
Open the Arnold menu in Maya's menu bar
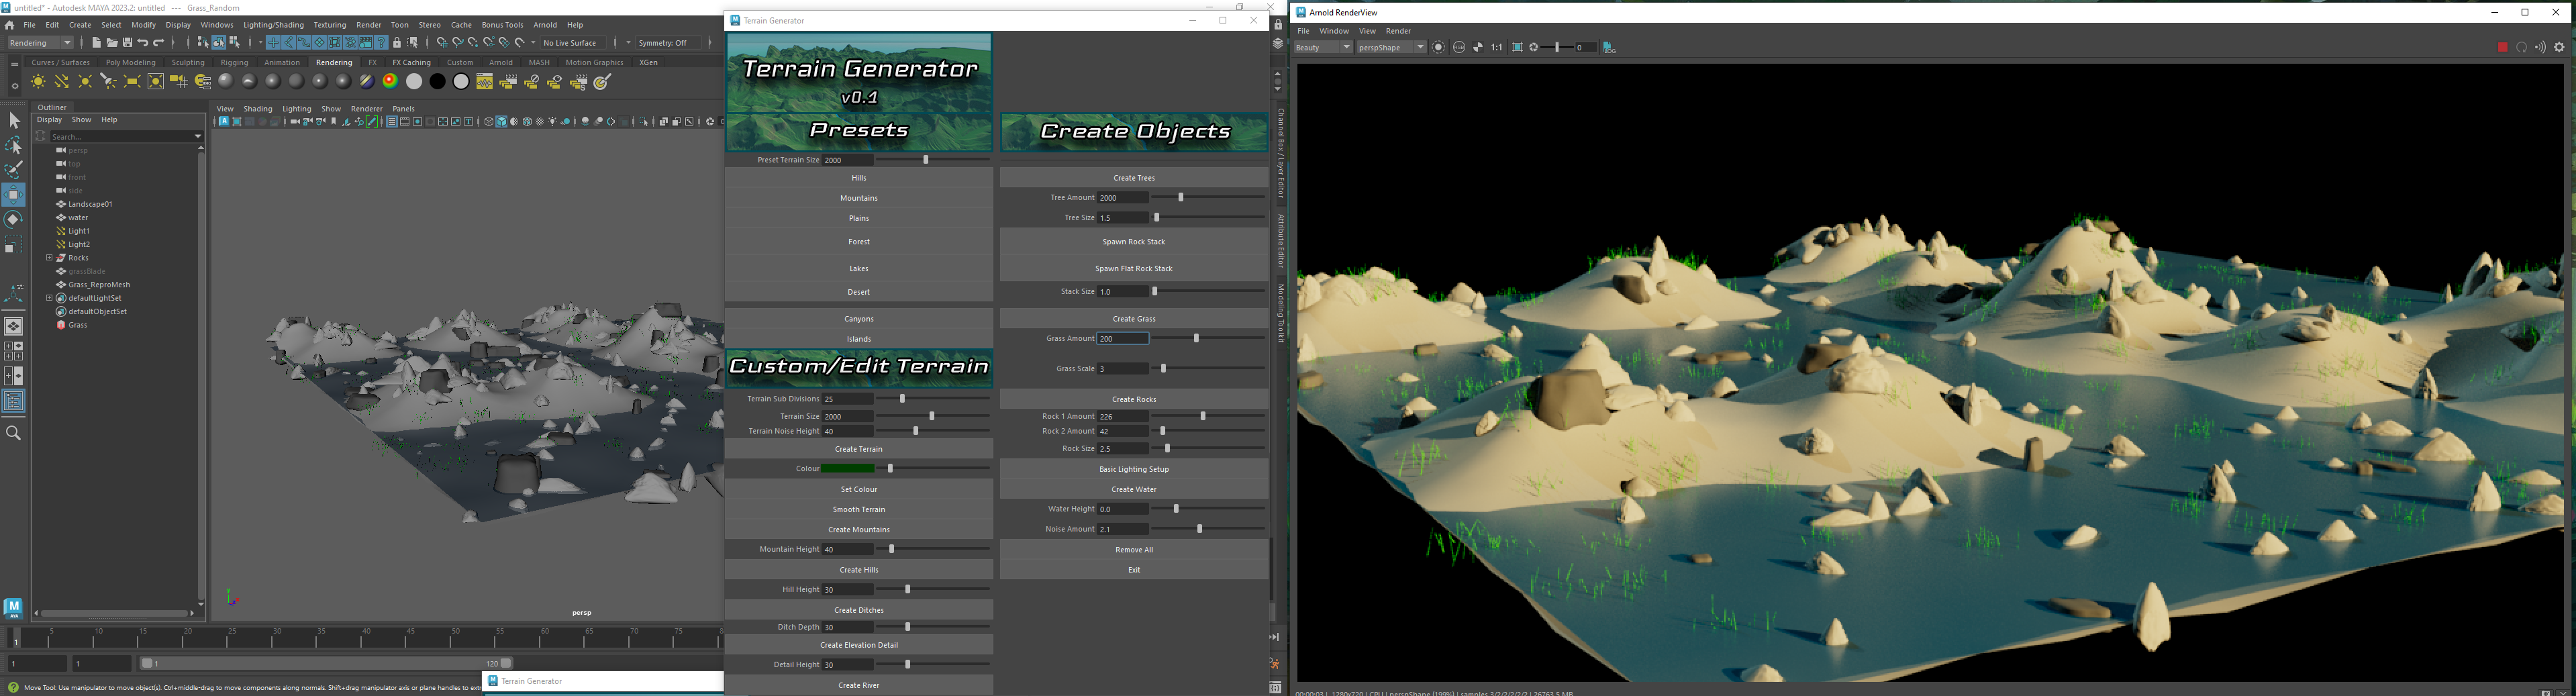pos(546,25)
